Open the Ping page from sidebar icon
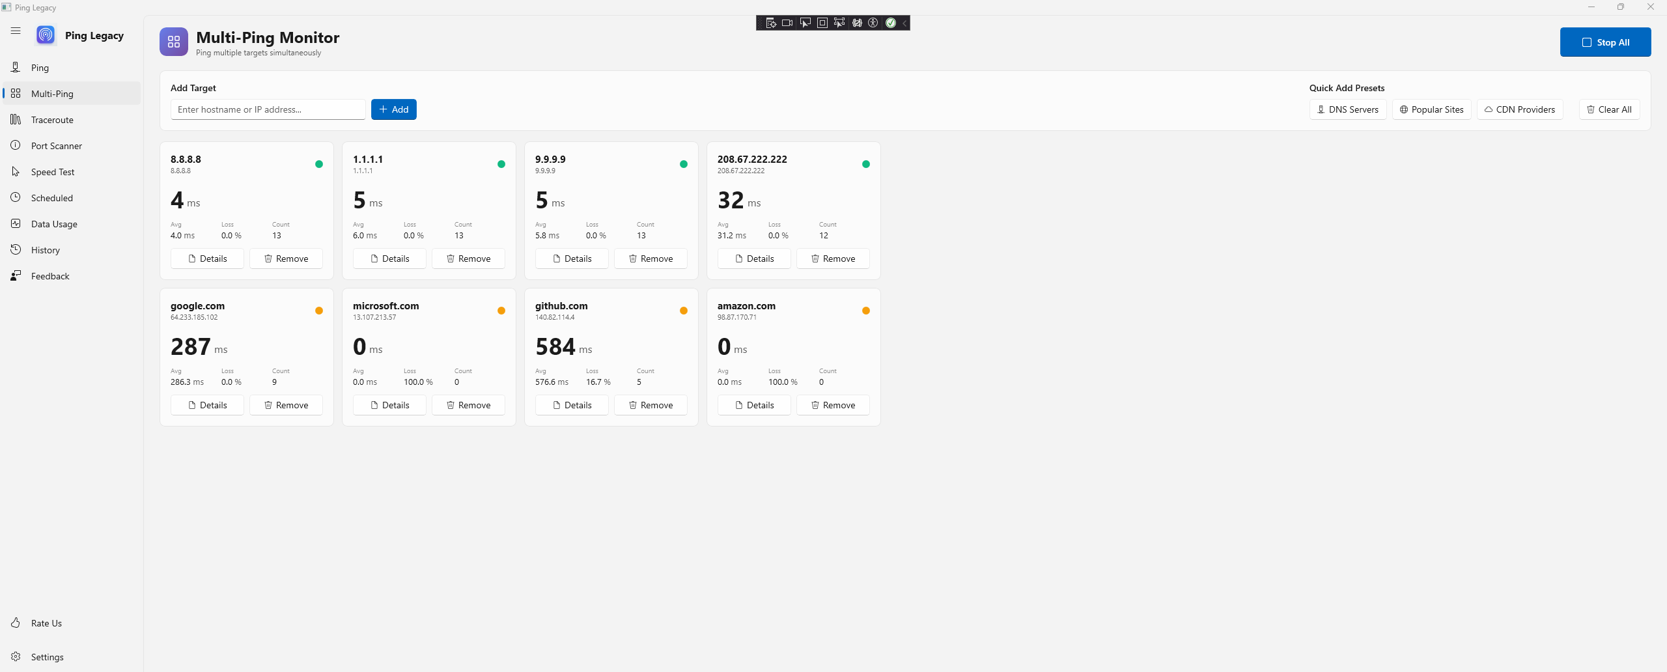This screenshot has height=672, width=1667. point(16,67)
